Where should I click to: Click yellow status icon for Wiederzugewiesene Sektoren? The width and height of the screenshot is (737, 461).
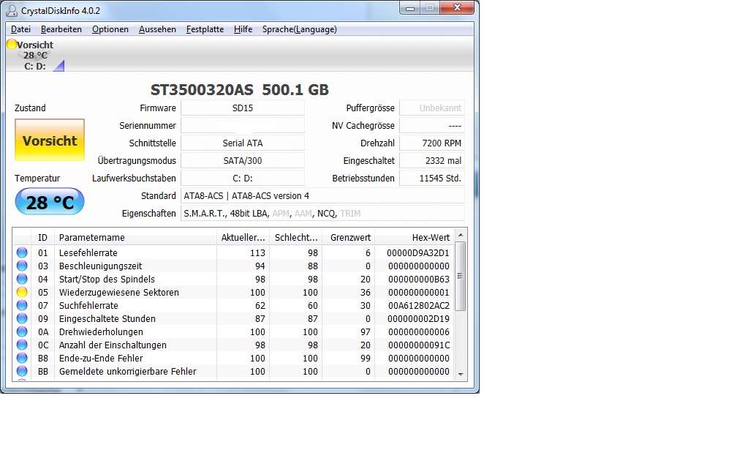22,292
